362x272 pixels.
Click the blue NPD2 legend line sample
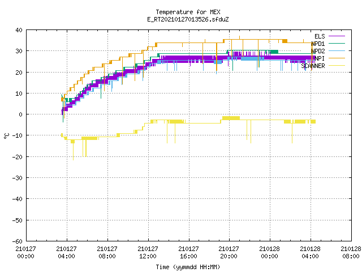[337, 50]
